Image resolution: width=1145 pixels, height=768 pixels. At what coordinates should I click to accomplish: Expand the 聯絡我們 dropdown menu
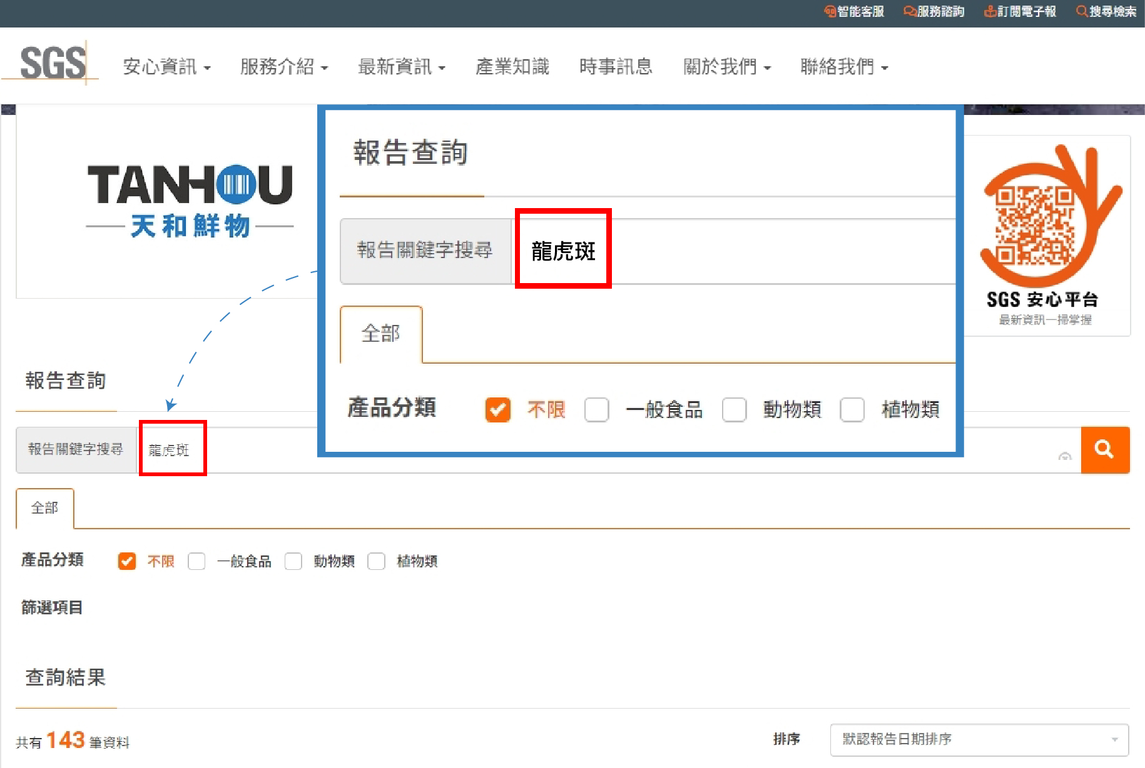coord(845,66)
